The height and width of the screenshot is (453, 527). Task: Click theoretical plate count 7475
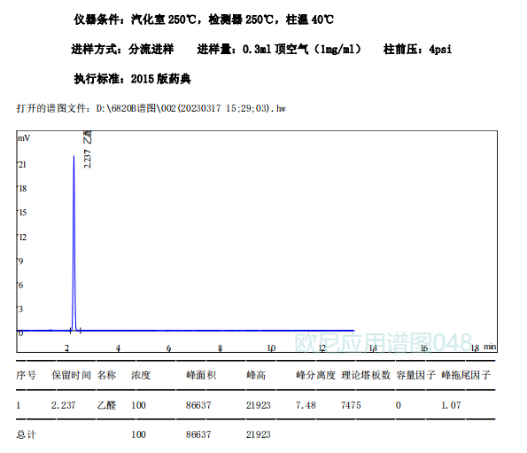351,405
